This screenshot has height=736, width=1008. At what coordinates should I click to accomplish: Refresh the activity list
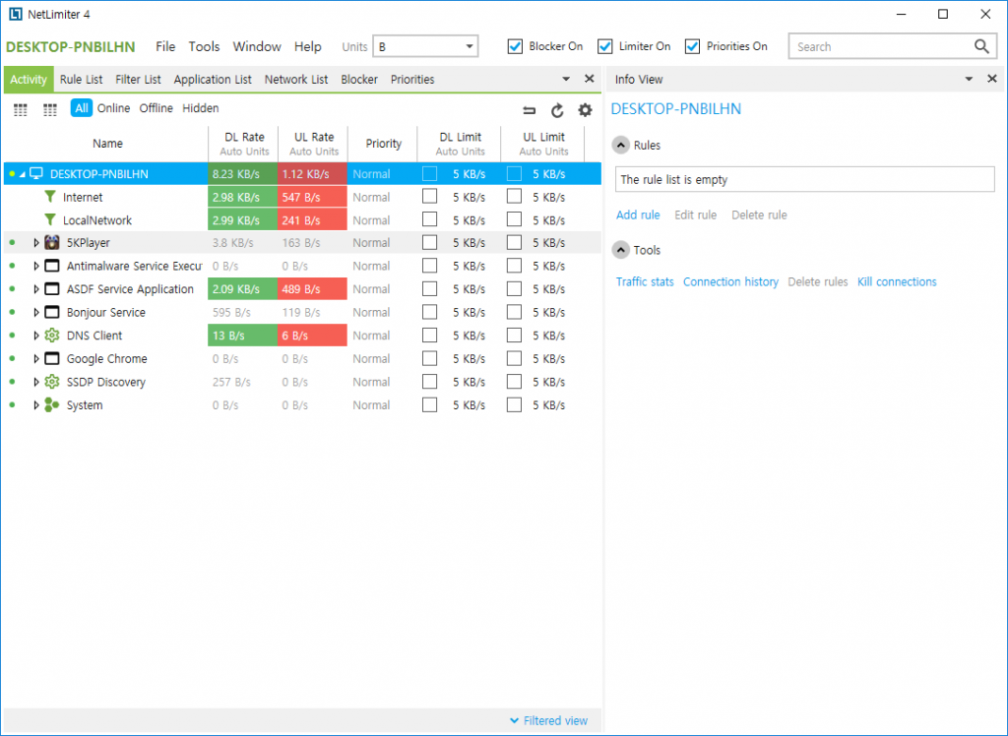tap(557, 110)
